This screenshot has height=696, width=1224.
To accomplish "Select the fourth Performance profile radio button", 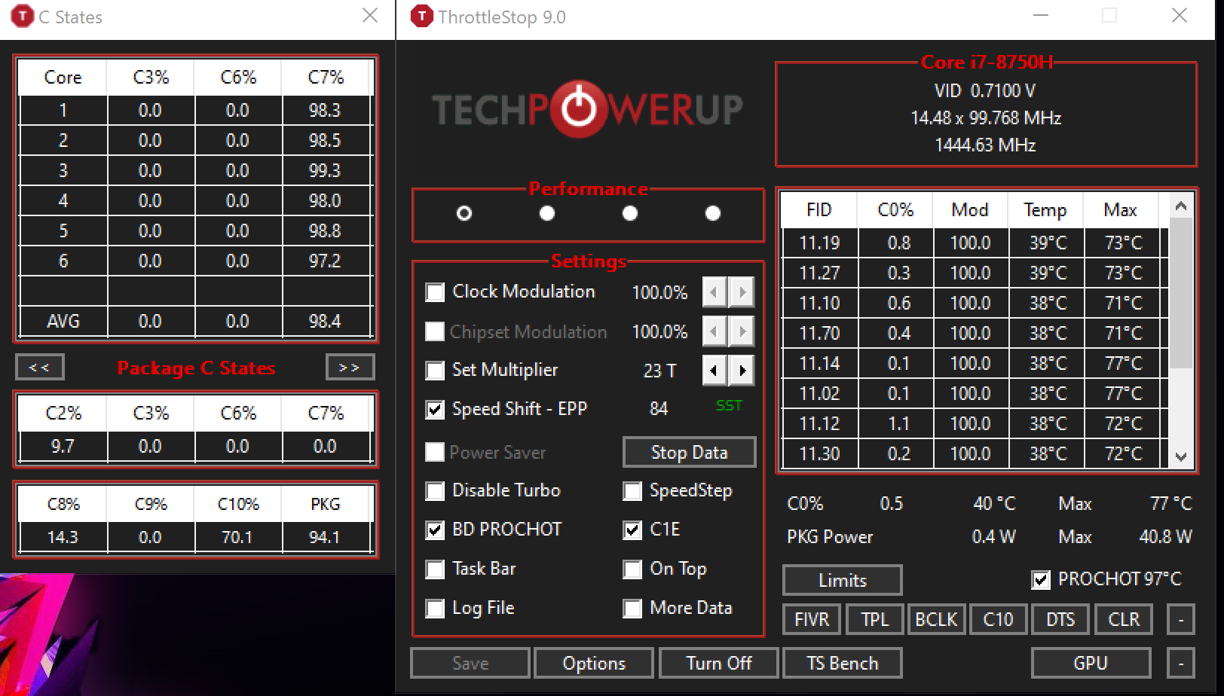I will (713, 214).
